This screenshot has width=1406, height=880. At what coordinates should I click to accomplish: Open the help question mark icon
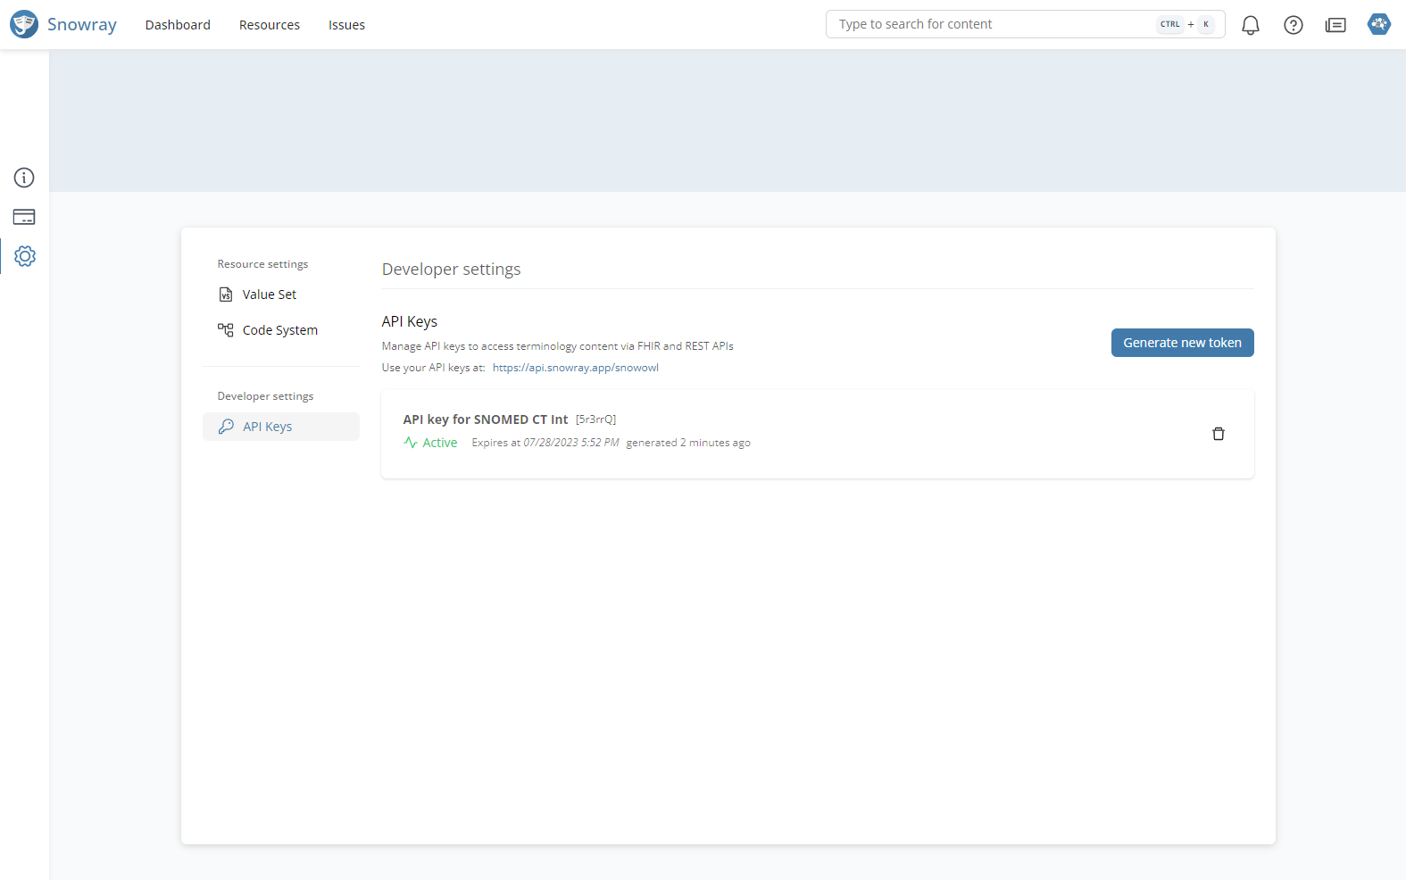tap(1293, 25)
